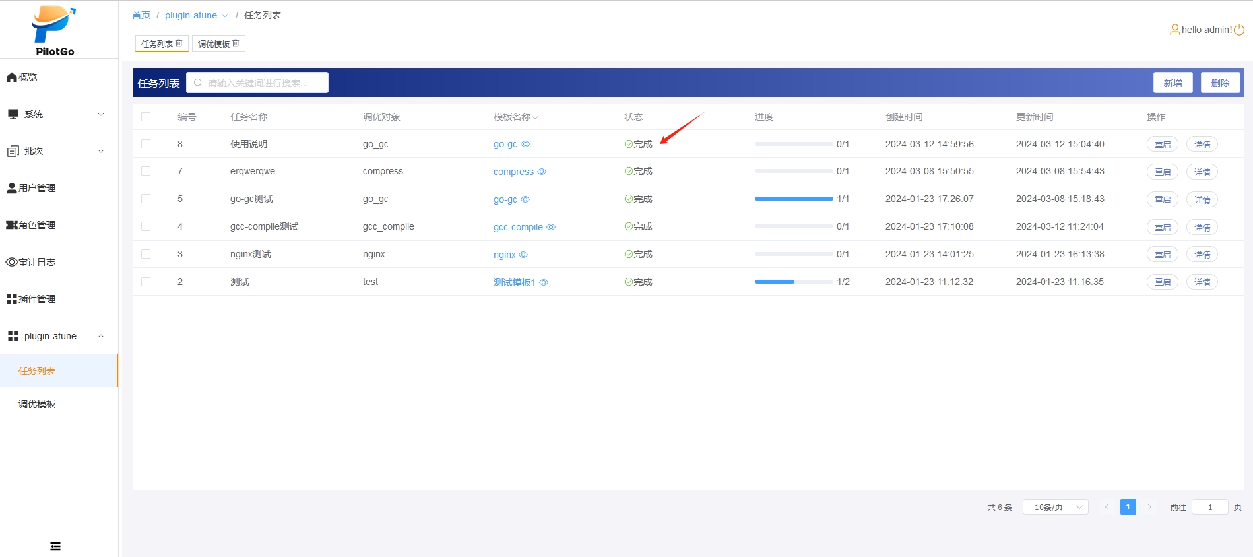Click the 完成 status icon for task 8
Screen dimensions: 1253x557
(629, 144)
